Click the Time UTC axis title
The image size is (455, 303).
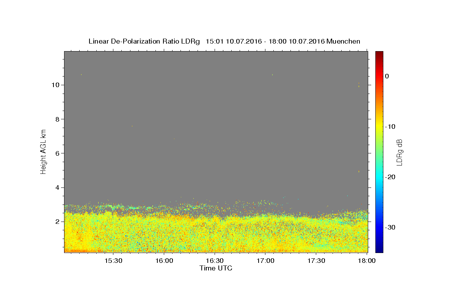(x=216, y=268)
